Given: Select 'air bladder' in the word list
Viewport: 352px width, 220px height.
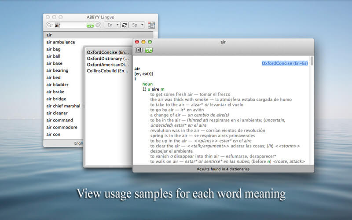Looking at the screenshot, I should (x=58, y=84).
